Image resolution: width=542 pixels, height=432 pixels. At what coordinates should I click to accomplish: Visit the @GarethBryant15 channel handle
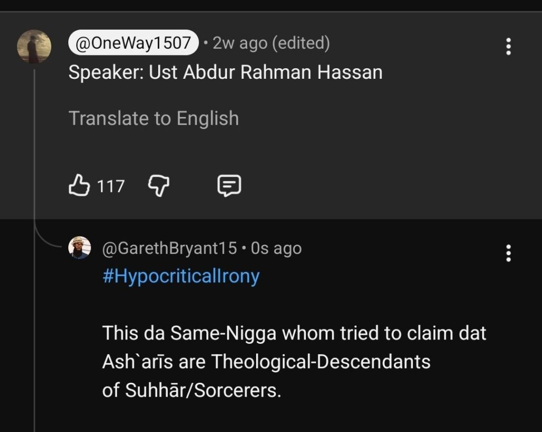pos(169,249)
